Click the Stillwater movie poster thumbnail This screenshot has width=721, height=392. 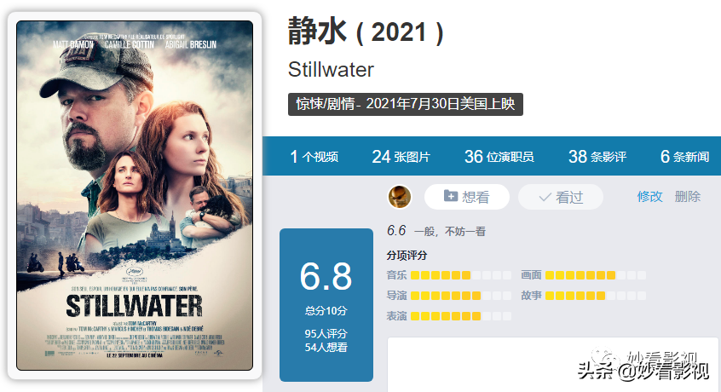135,195
